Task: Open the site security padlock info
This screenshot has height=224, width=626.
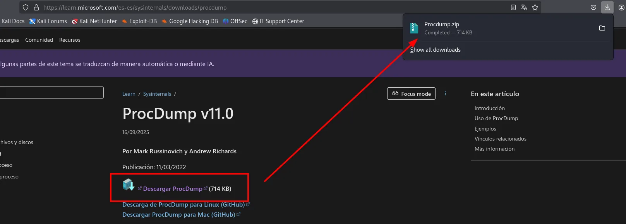Action: 36,7
